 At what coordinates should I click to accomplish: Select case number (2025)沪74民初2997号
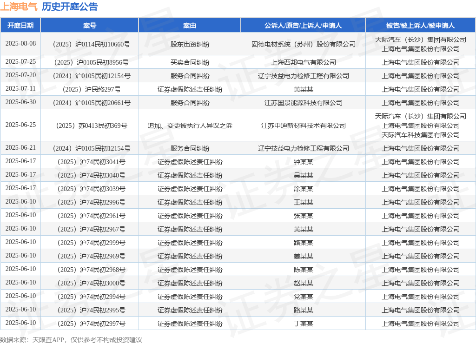click(92, 324)
